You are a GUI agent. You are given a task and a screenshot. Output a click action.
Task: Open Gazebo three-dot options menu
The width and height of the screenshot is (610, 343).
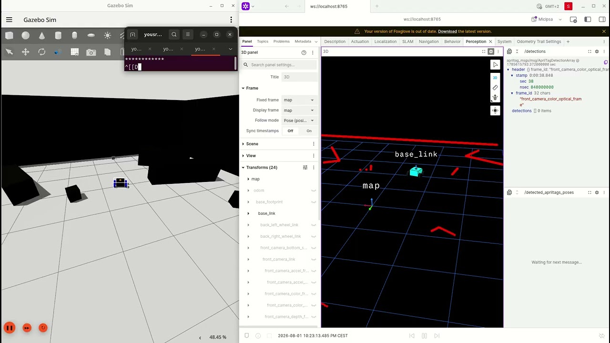click(231, 20)
